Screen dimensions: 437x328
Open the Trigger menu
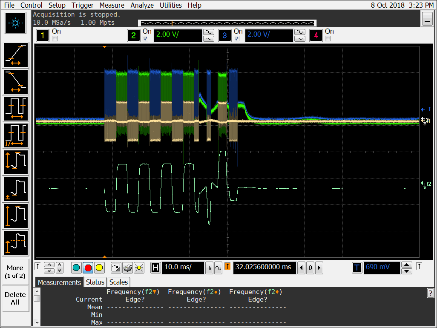(83, 5)
